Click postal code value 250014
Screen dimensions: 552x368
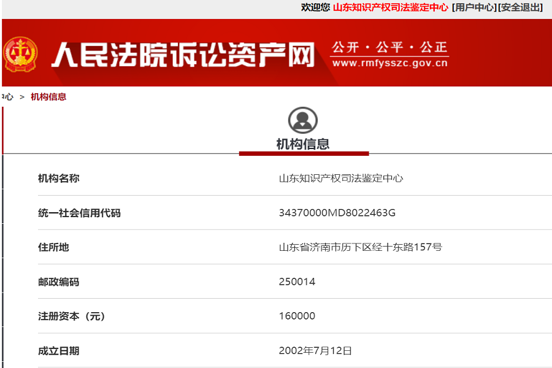click(x=297, y=282)
